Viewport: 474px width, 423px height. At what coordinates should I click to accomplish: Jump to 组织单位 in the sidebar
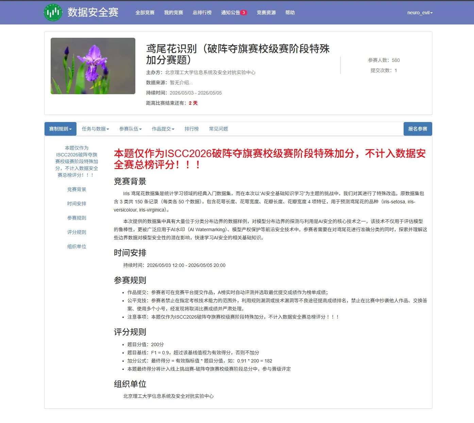pyautogui.click(x=77, y=247)
